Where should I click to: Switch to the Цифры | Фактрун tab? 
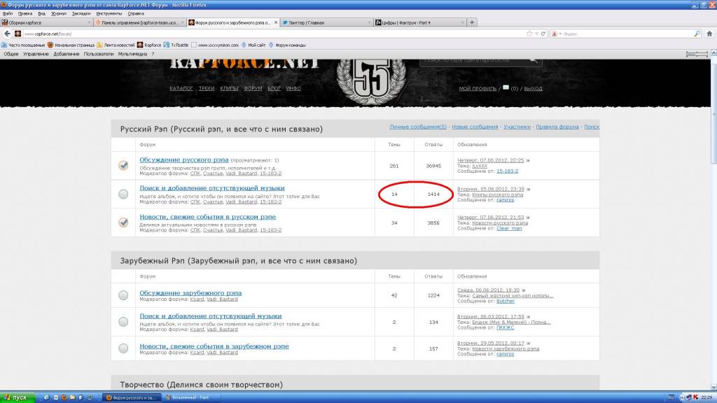tap(419, 22)
